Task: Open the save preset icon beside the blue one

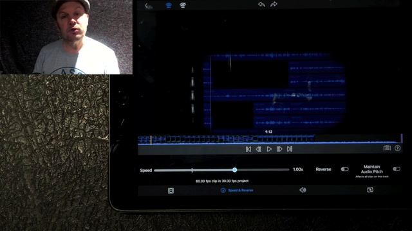Action: pos(183,5)
